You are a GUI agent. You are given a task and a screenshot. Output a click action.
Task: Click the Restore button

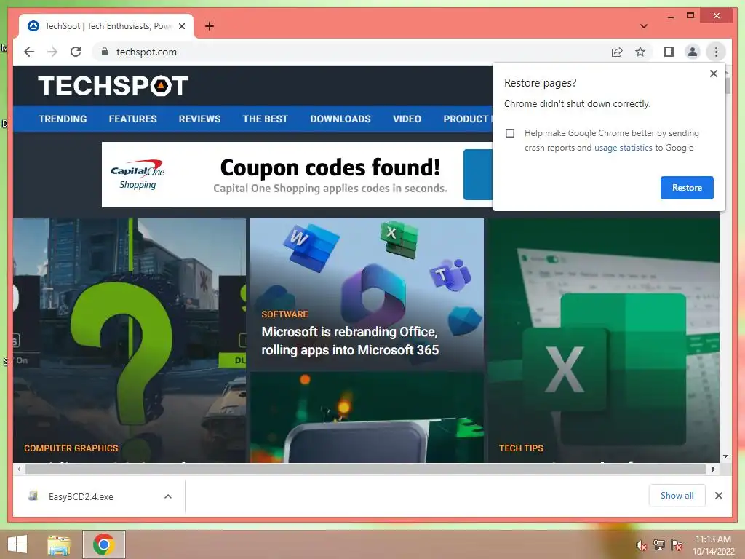[687, 188]
